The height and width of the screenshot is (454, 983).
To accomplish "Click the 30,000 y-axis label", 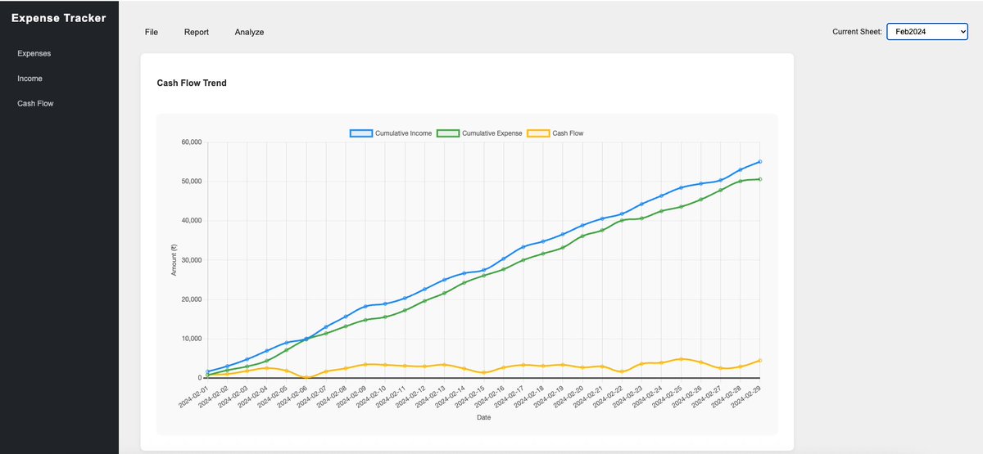I will 191,260.
